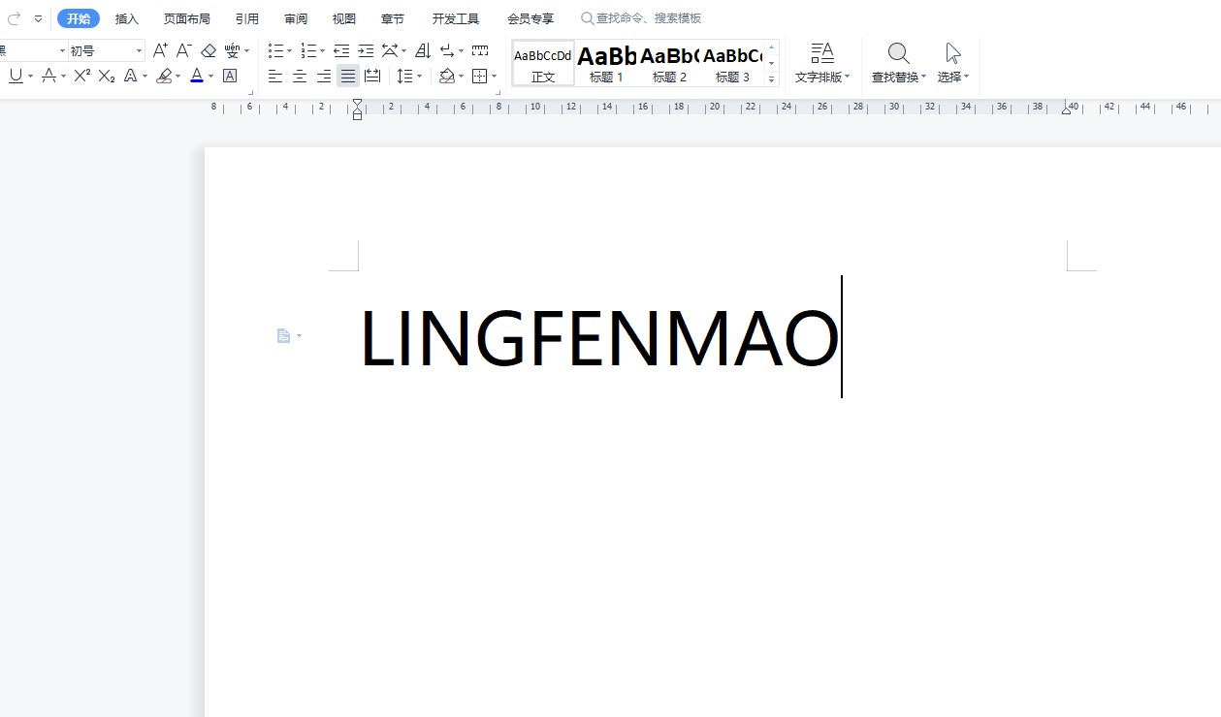Apply superscript X² formatting
The image size is (1221, 717).
pos(82,76)
